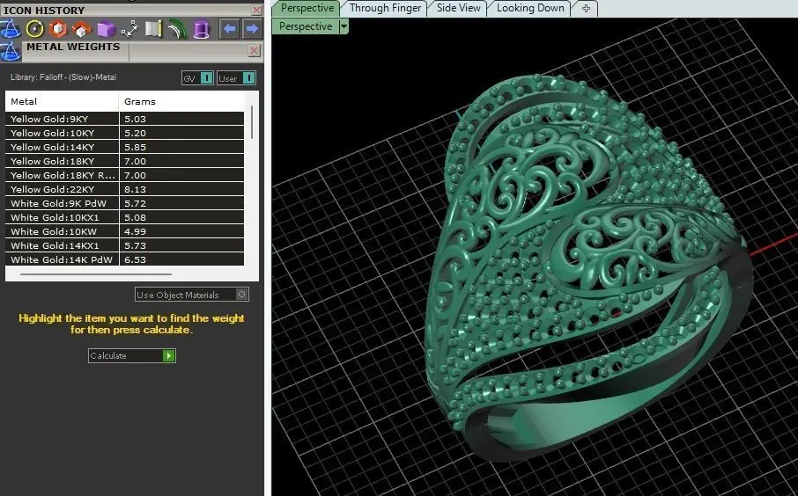This screenshot has height=496, width=798.
Task: Activate the scale arrows with points icon
Action: click(129, 29)
